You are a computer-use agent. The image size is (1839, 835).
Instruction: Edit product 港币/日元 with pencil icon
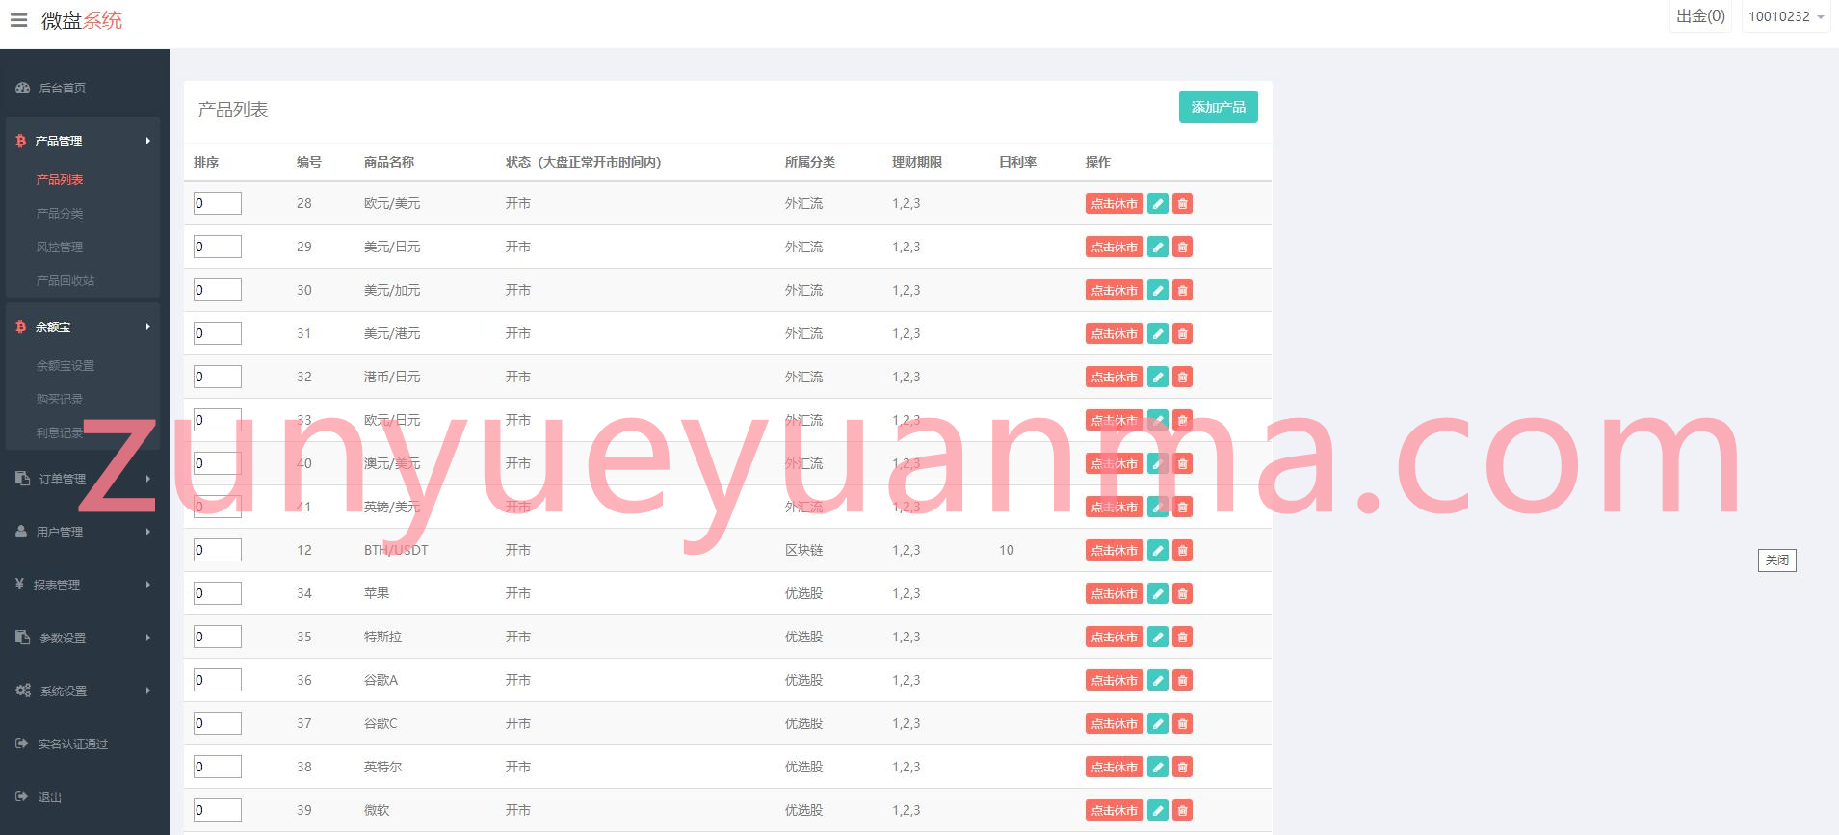[x=1158, y=377]
